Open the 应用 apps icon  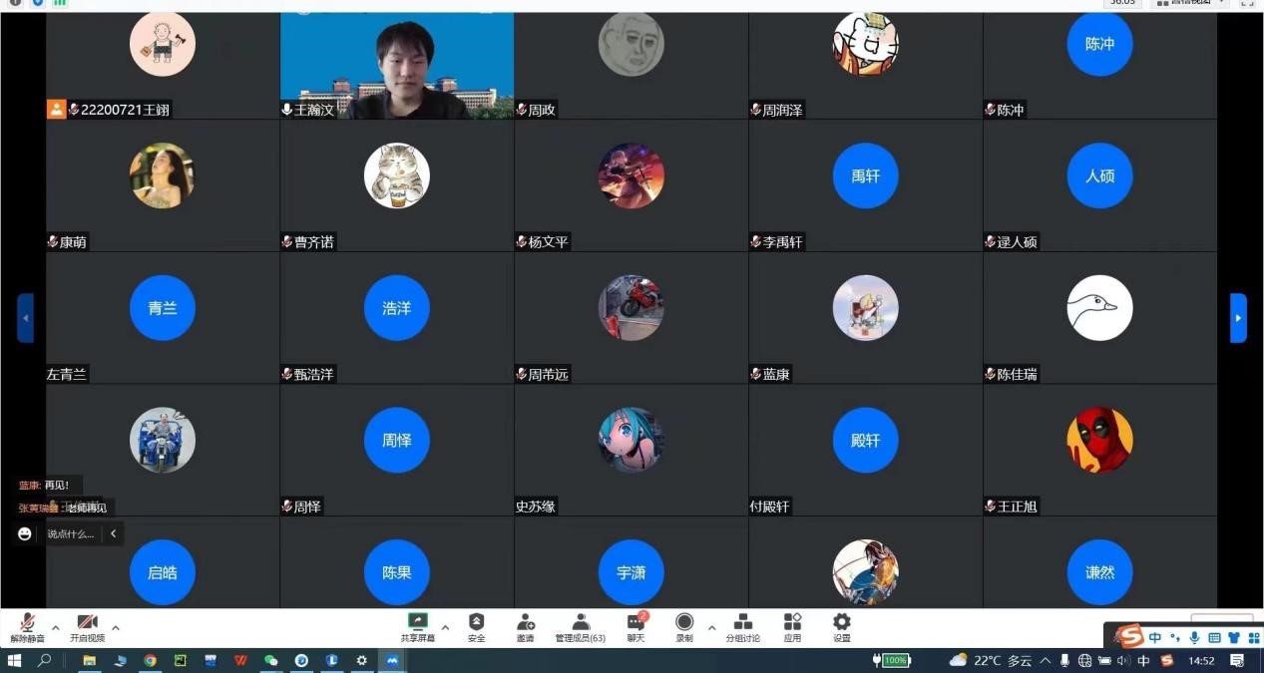[792, 626]
